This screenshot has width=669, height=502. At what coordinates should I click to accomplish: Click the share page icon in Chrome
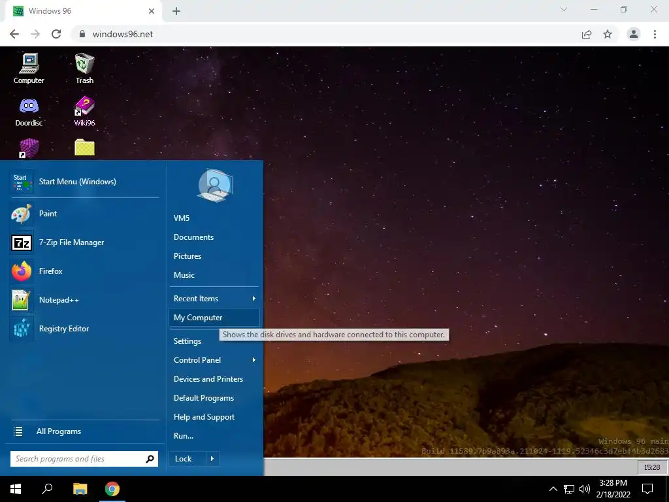pos(587,34)
